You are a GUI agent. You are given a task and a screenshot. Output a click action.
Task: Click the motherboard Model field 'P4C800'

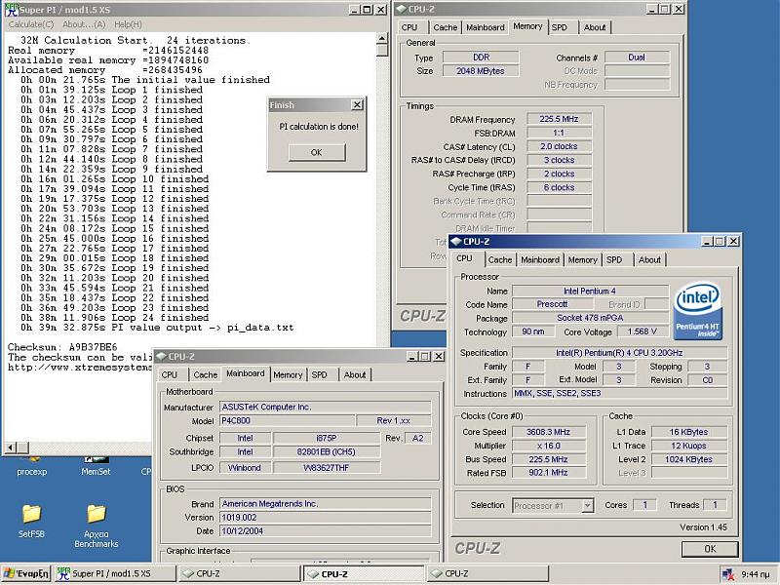coord(288,421)
